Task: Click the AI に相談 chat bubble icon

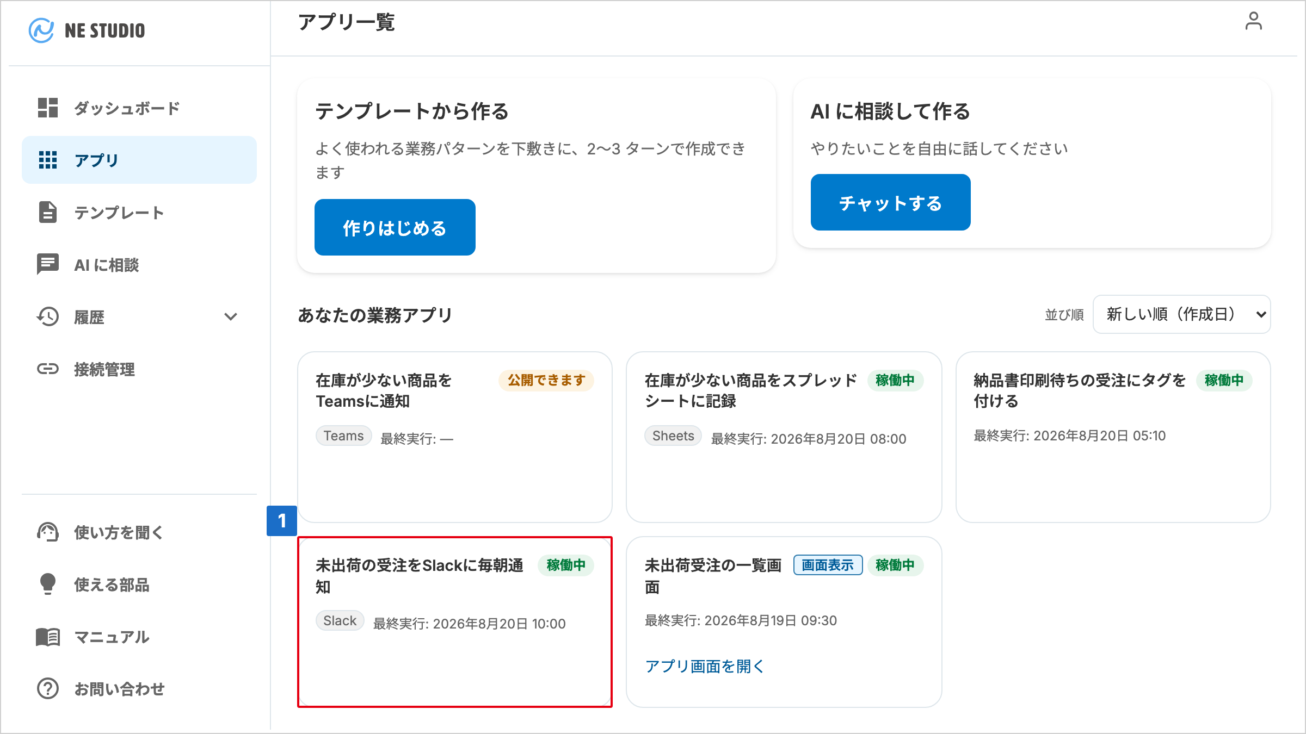Action: (x=48, y=264)
